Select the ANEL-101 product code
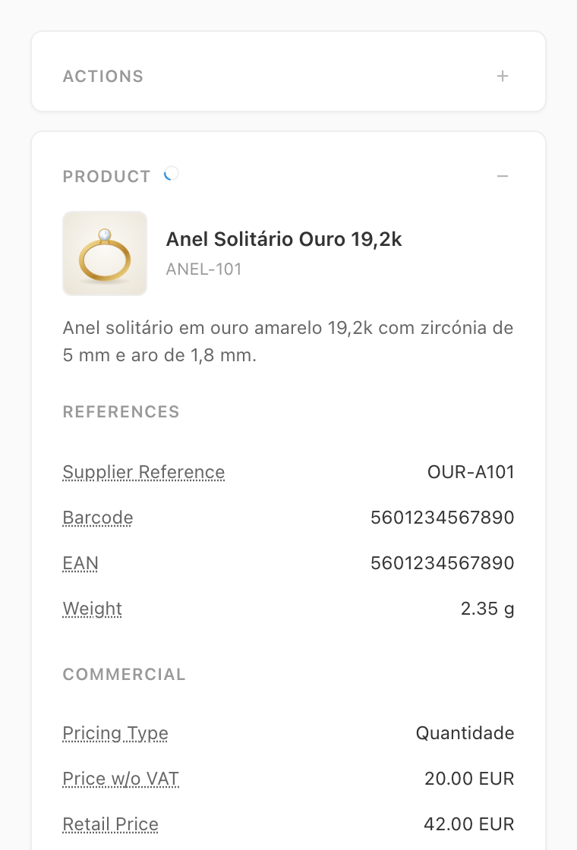Viewport: 577px width, 850px height. [204, 269]
